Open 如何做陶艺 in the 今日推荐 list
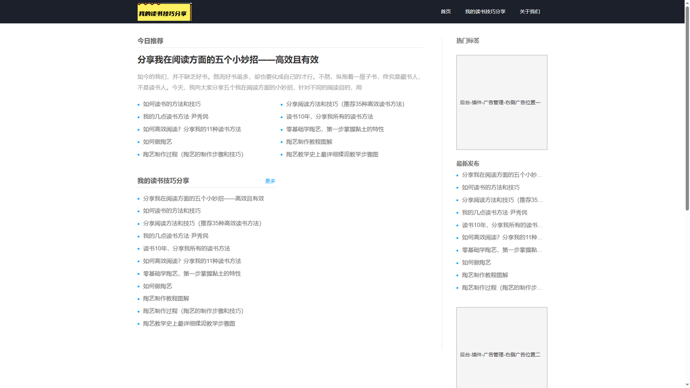690x388 pixels. pyautogui.click(x=157, y=142)
